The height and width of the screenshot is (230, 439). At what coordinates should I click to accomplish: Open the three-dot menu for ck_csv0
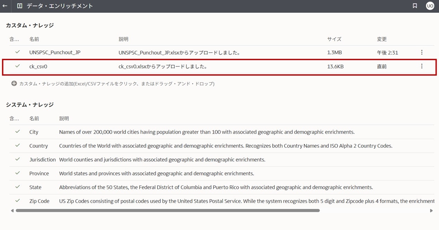422,66
